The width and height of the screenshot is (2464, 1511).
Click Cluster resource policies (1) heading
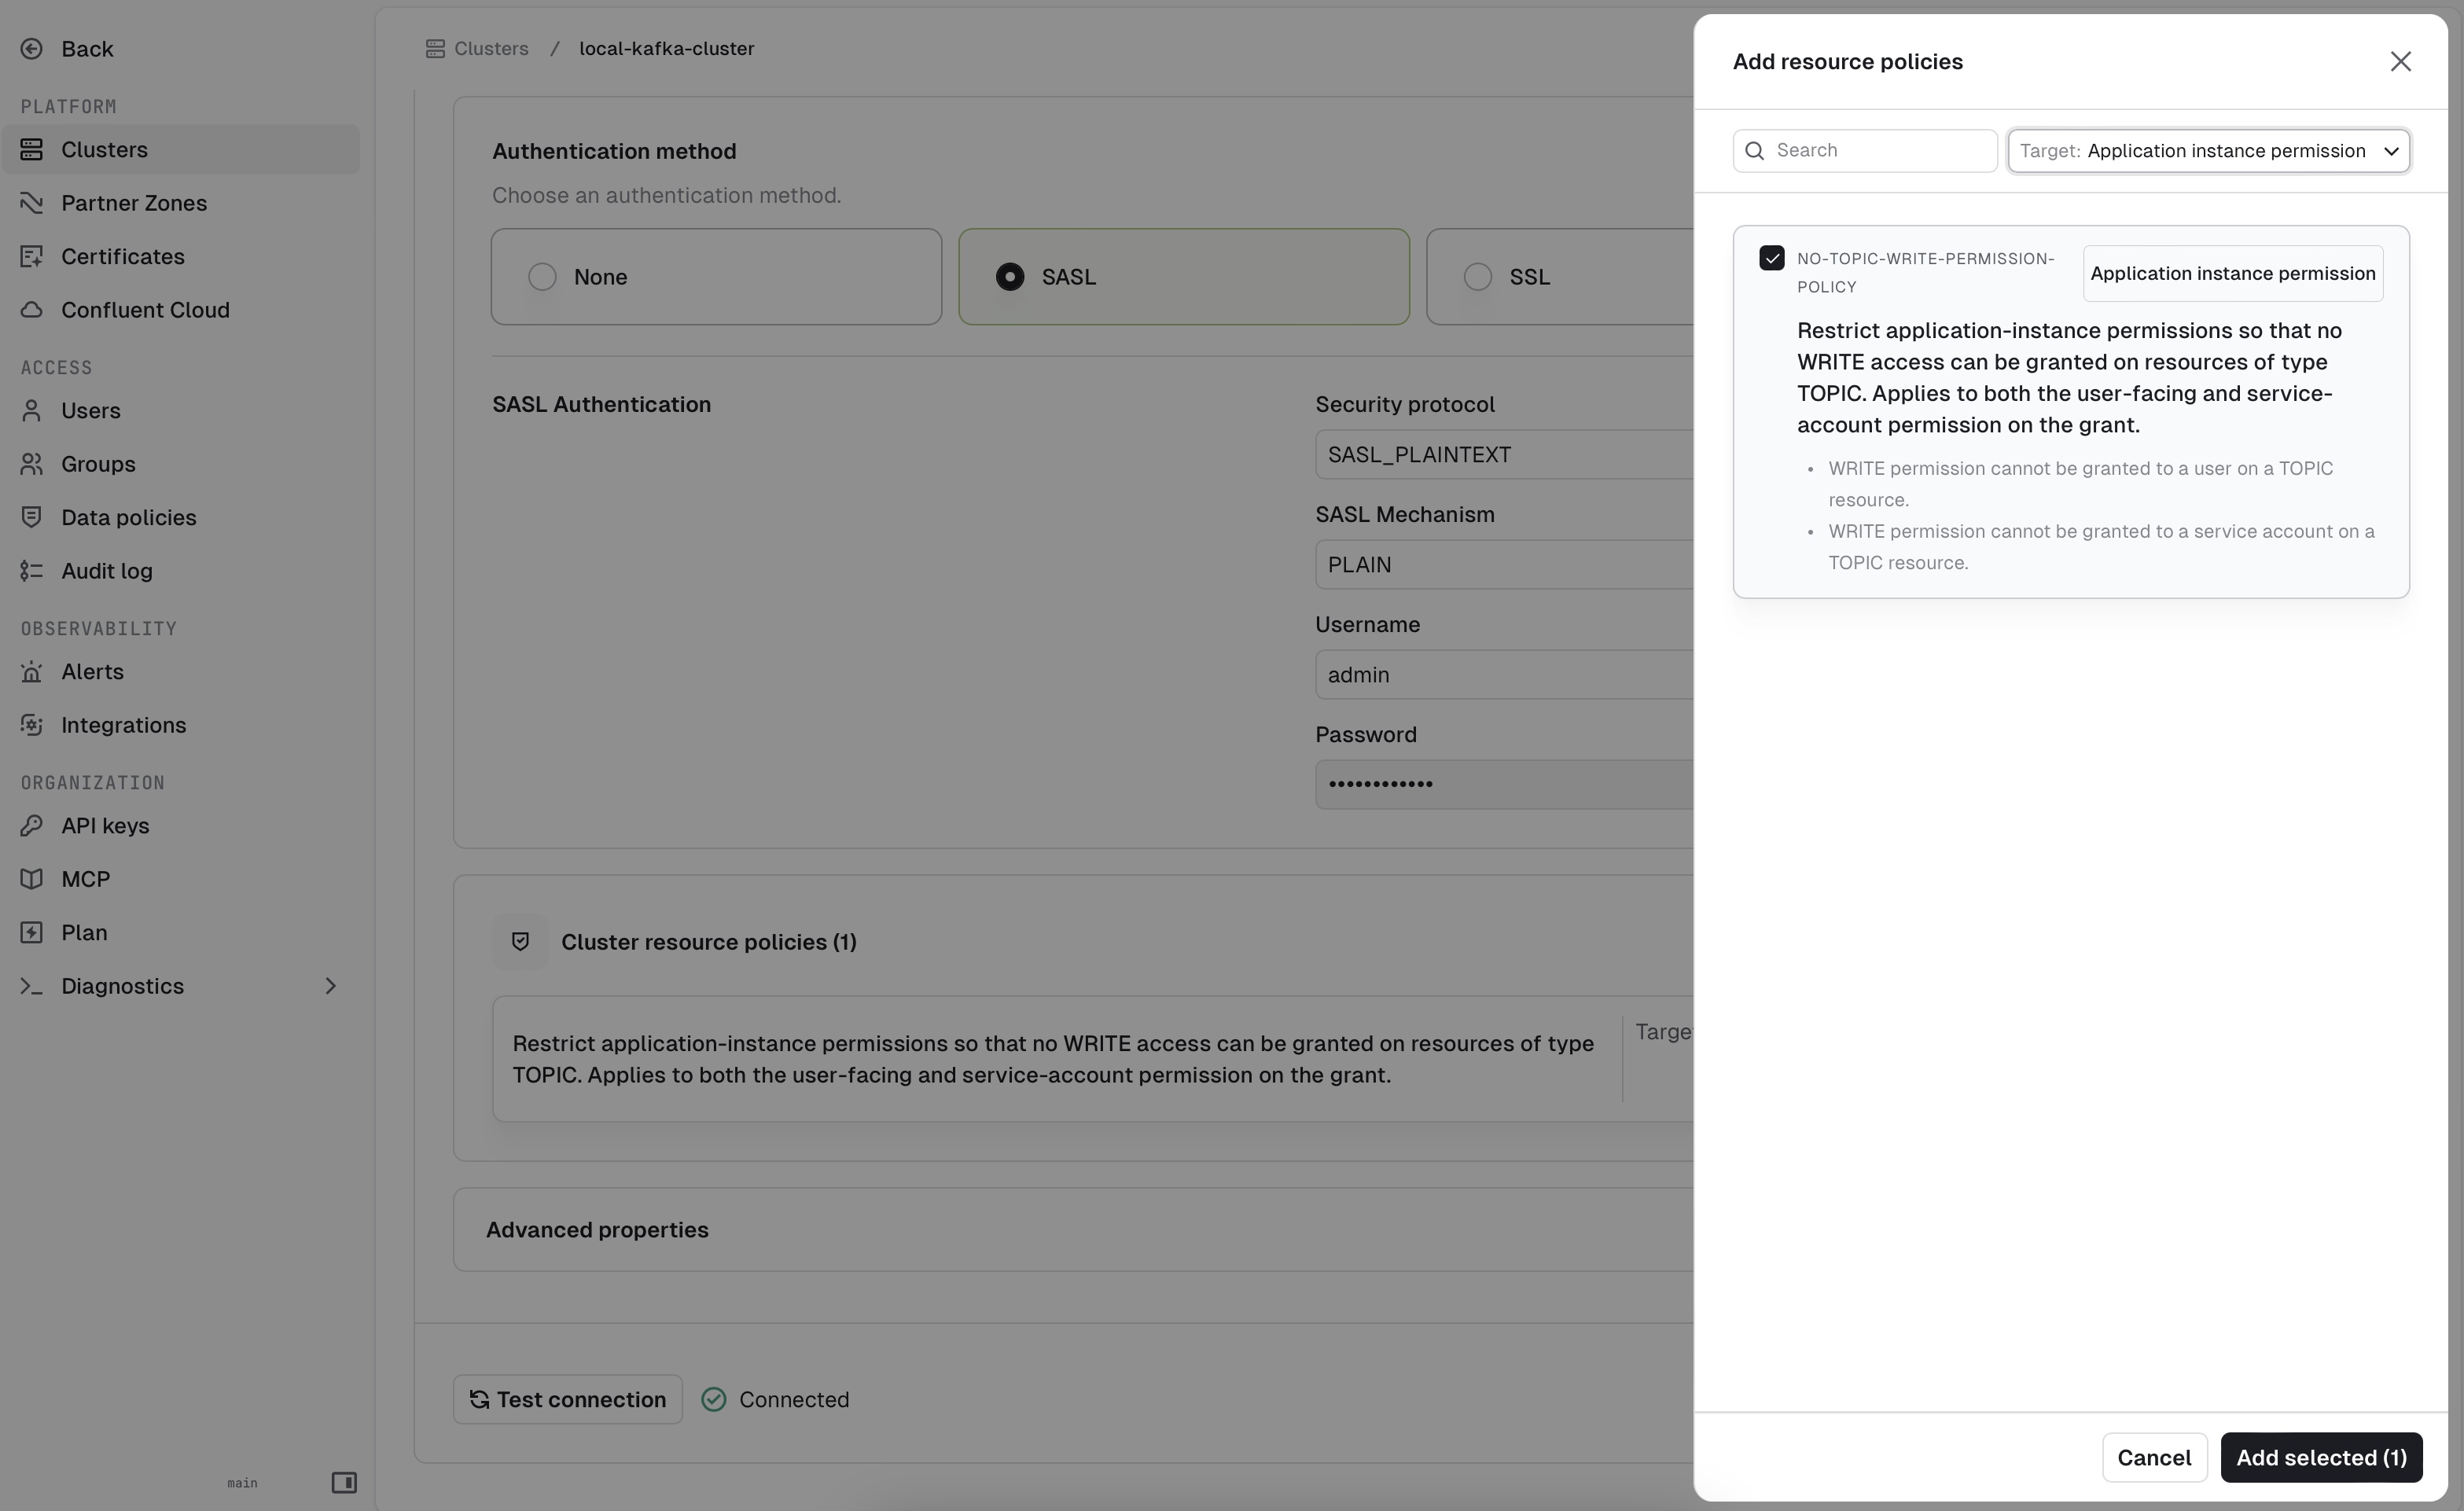pos(709,942)
